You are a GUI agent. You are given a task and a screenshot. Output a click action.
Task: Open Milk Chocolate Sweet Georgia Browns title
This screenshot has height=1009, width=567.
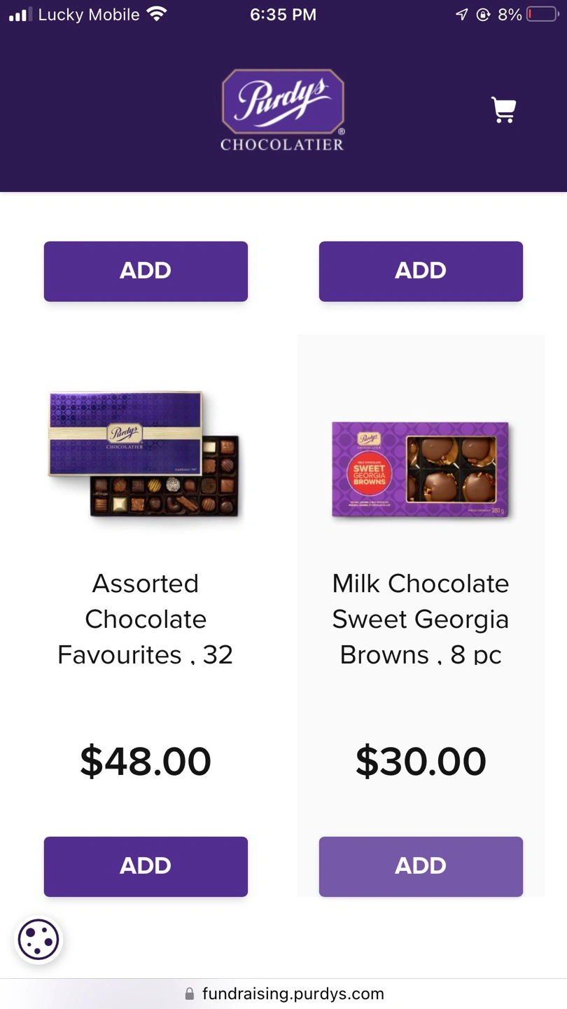[421, 619]
